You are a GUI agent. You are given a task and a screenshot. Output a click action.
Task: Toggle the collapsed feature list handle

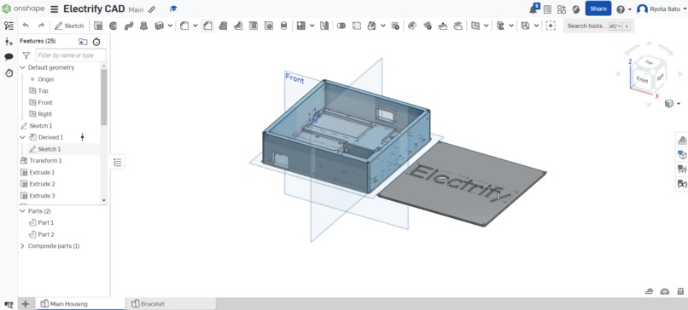(117, 163)
